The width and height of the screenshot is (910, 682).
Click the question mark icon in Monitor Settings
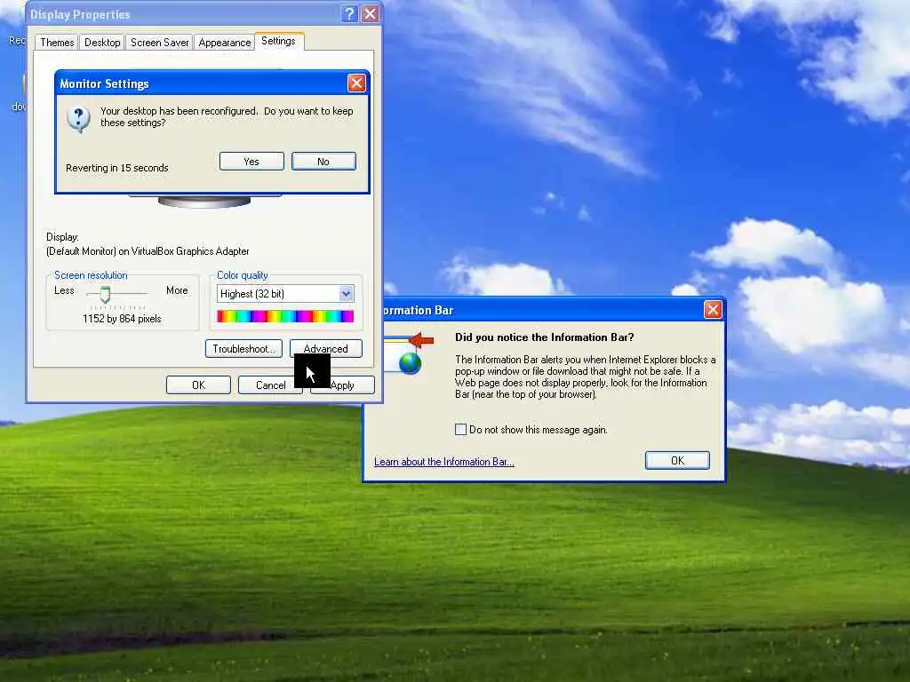point(78,120)
